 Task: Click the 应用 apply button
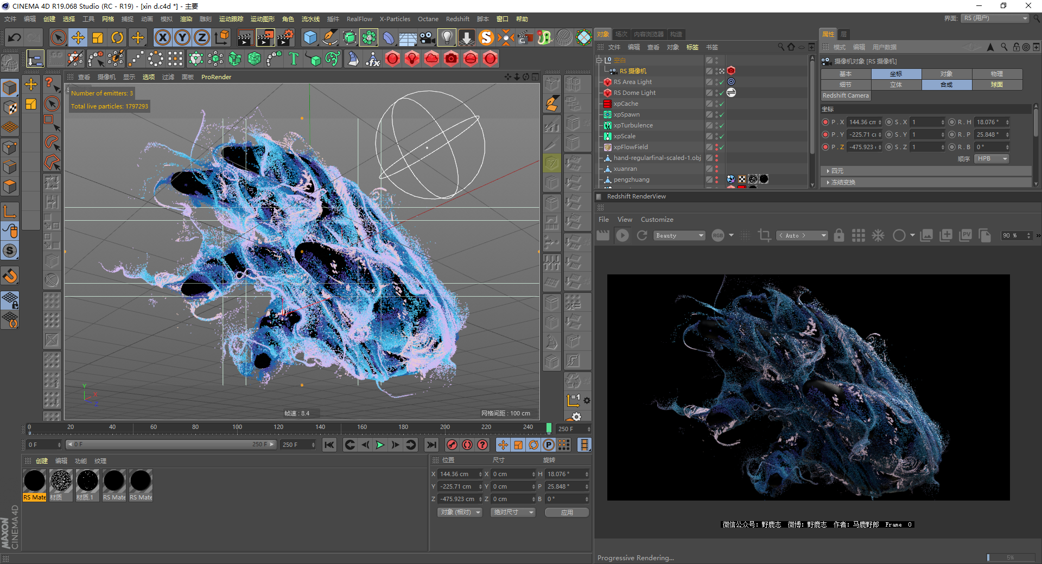pos(567,512)
